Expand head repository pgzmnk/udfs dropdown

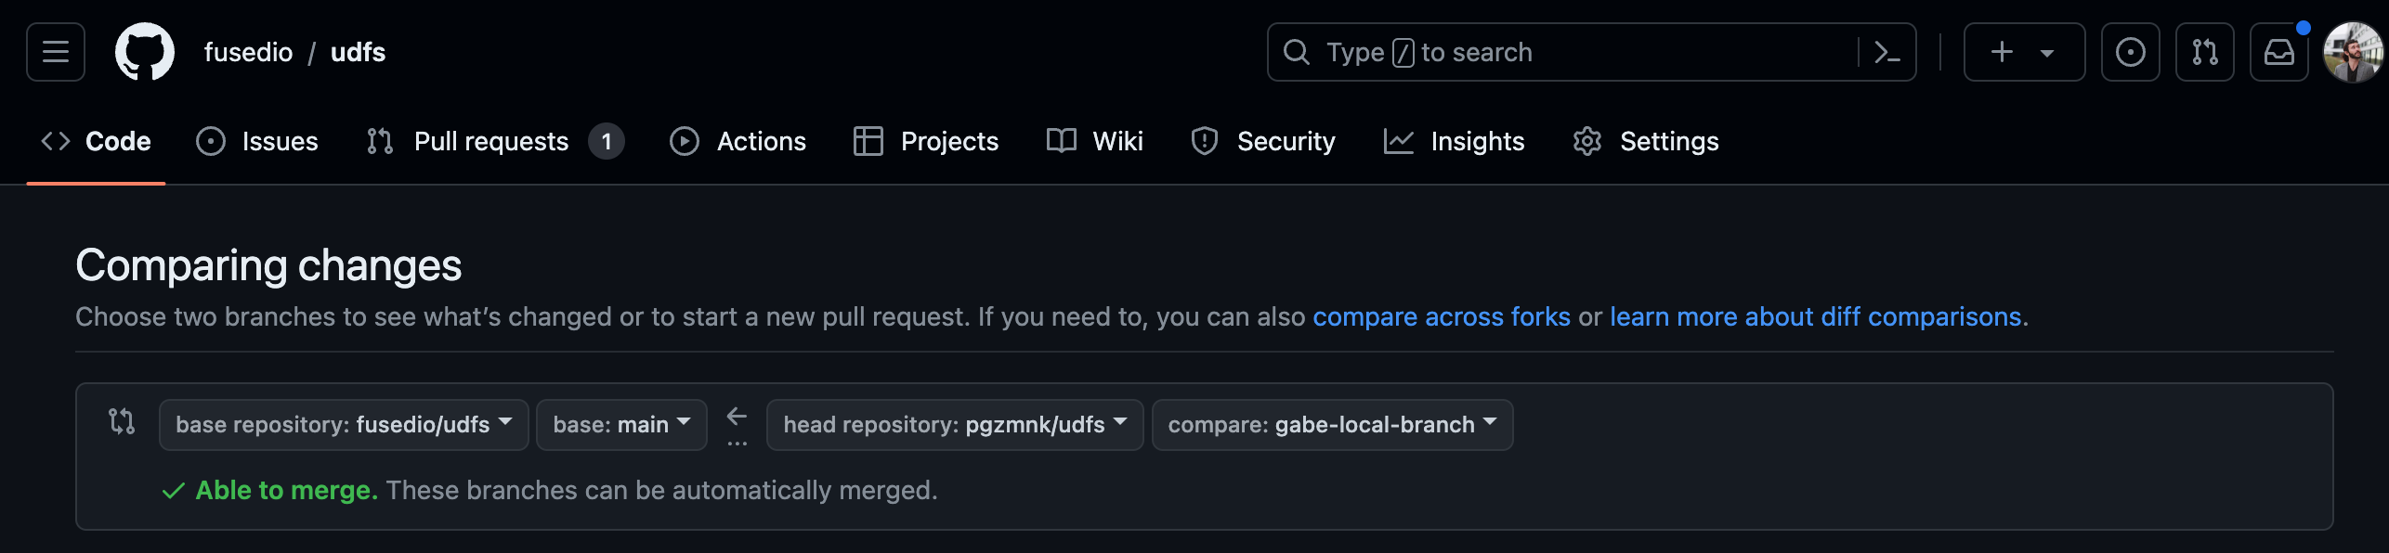(x=954, y=425)
